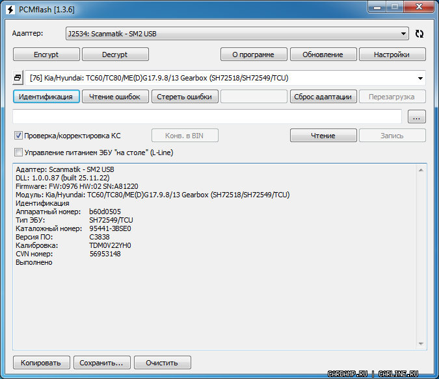Click the DLL 1.0.0.87 log line

(x=62, y=178)
